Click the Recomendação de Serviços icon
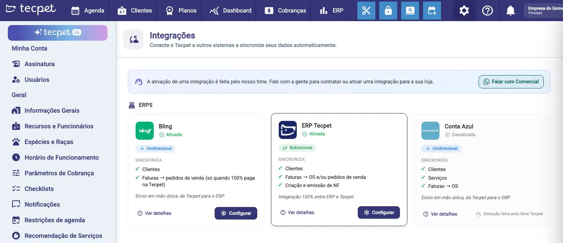This screenshot has height=243, width=563. click(x=16, y=236)
